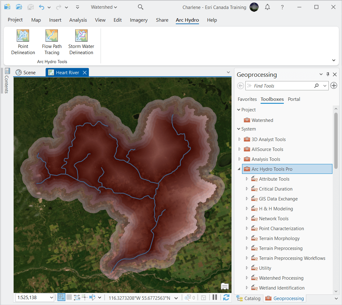Screen dimensions: 342x305
Task: Open Geoprocessing pane options menu
Action: pyautogui.click(x=321, y=74)
